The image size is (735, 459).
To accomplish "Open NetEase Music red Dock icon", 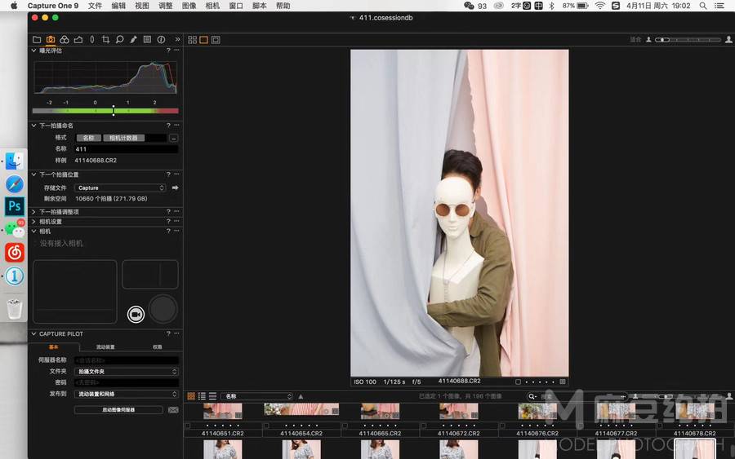I will pyautogui.click(x=15, y=253).
